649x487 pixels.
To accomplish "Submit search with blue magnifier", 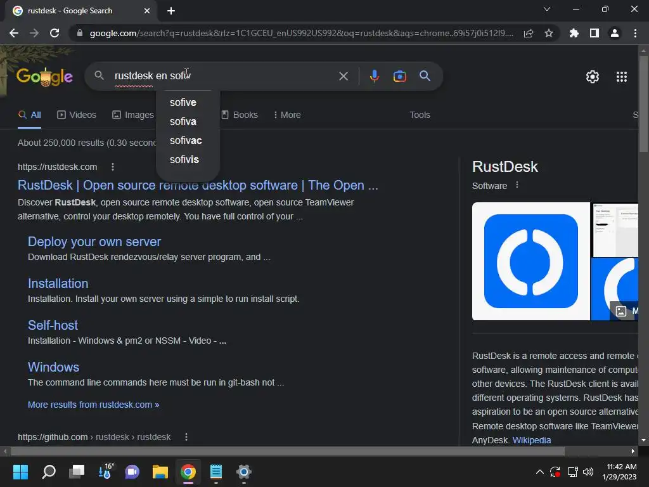I will [x=425, y=76].
